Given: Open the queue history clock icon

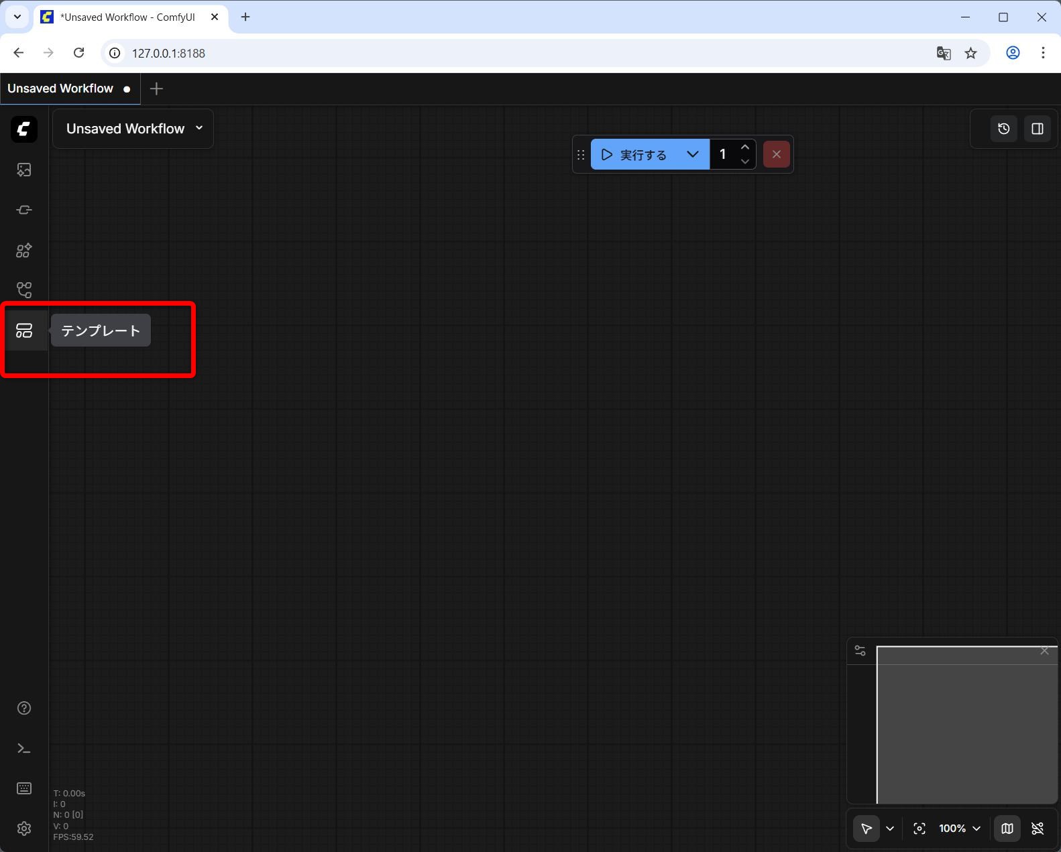Looking at the screenshot, I should tap(1003, 129).
